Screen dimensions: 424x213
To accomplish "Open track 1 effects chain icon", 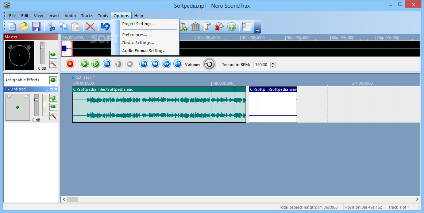I will click(54, 107).
